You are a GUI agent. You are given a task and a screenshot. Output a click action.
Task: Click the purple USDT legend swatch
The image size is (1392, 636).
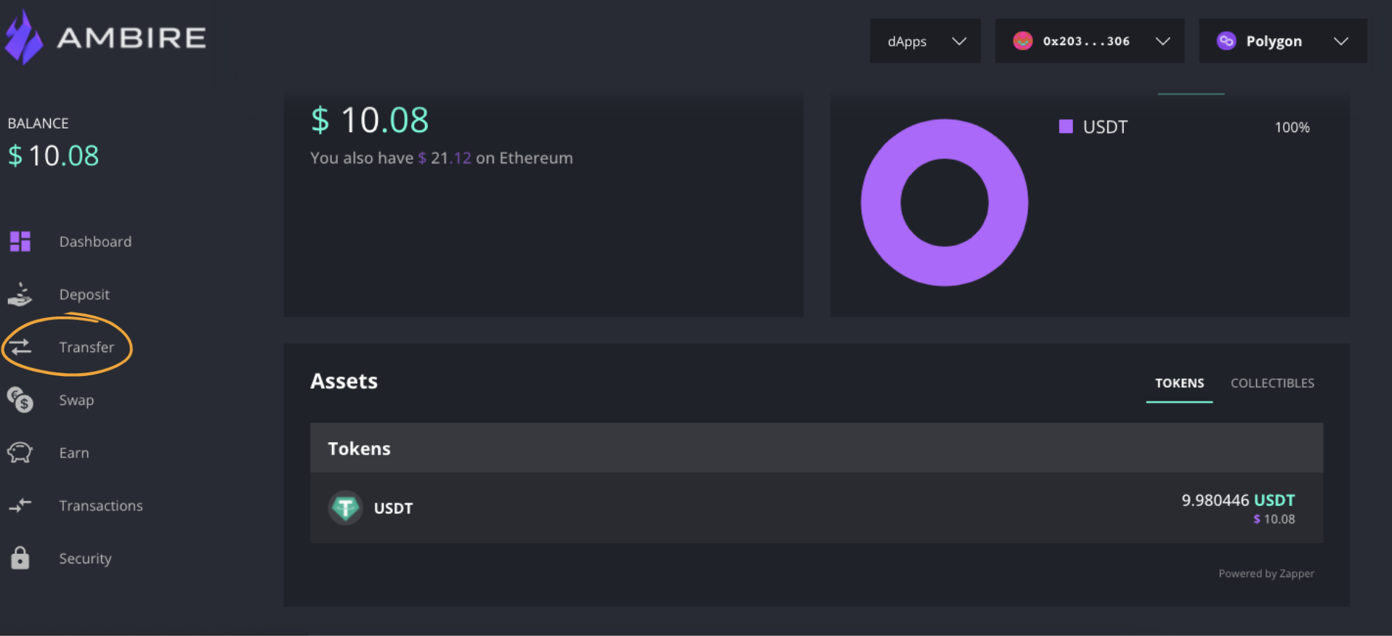tap(1066, 126)
